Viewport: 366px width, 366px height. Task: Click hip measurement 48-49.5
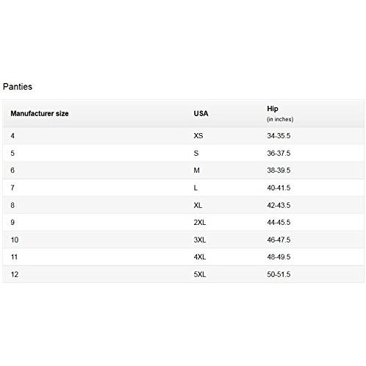click(x=279, y=257)
